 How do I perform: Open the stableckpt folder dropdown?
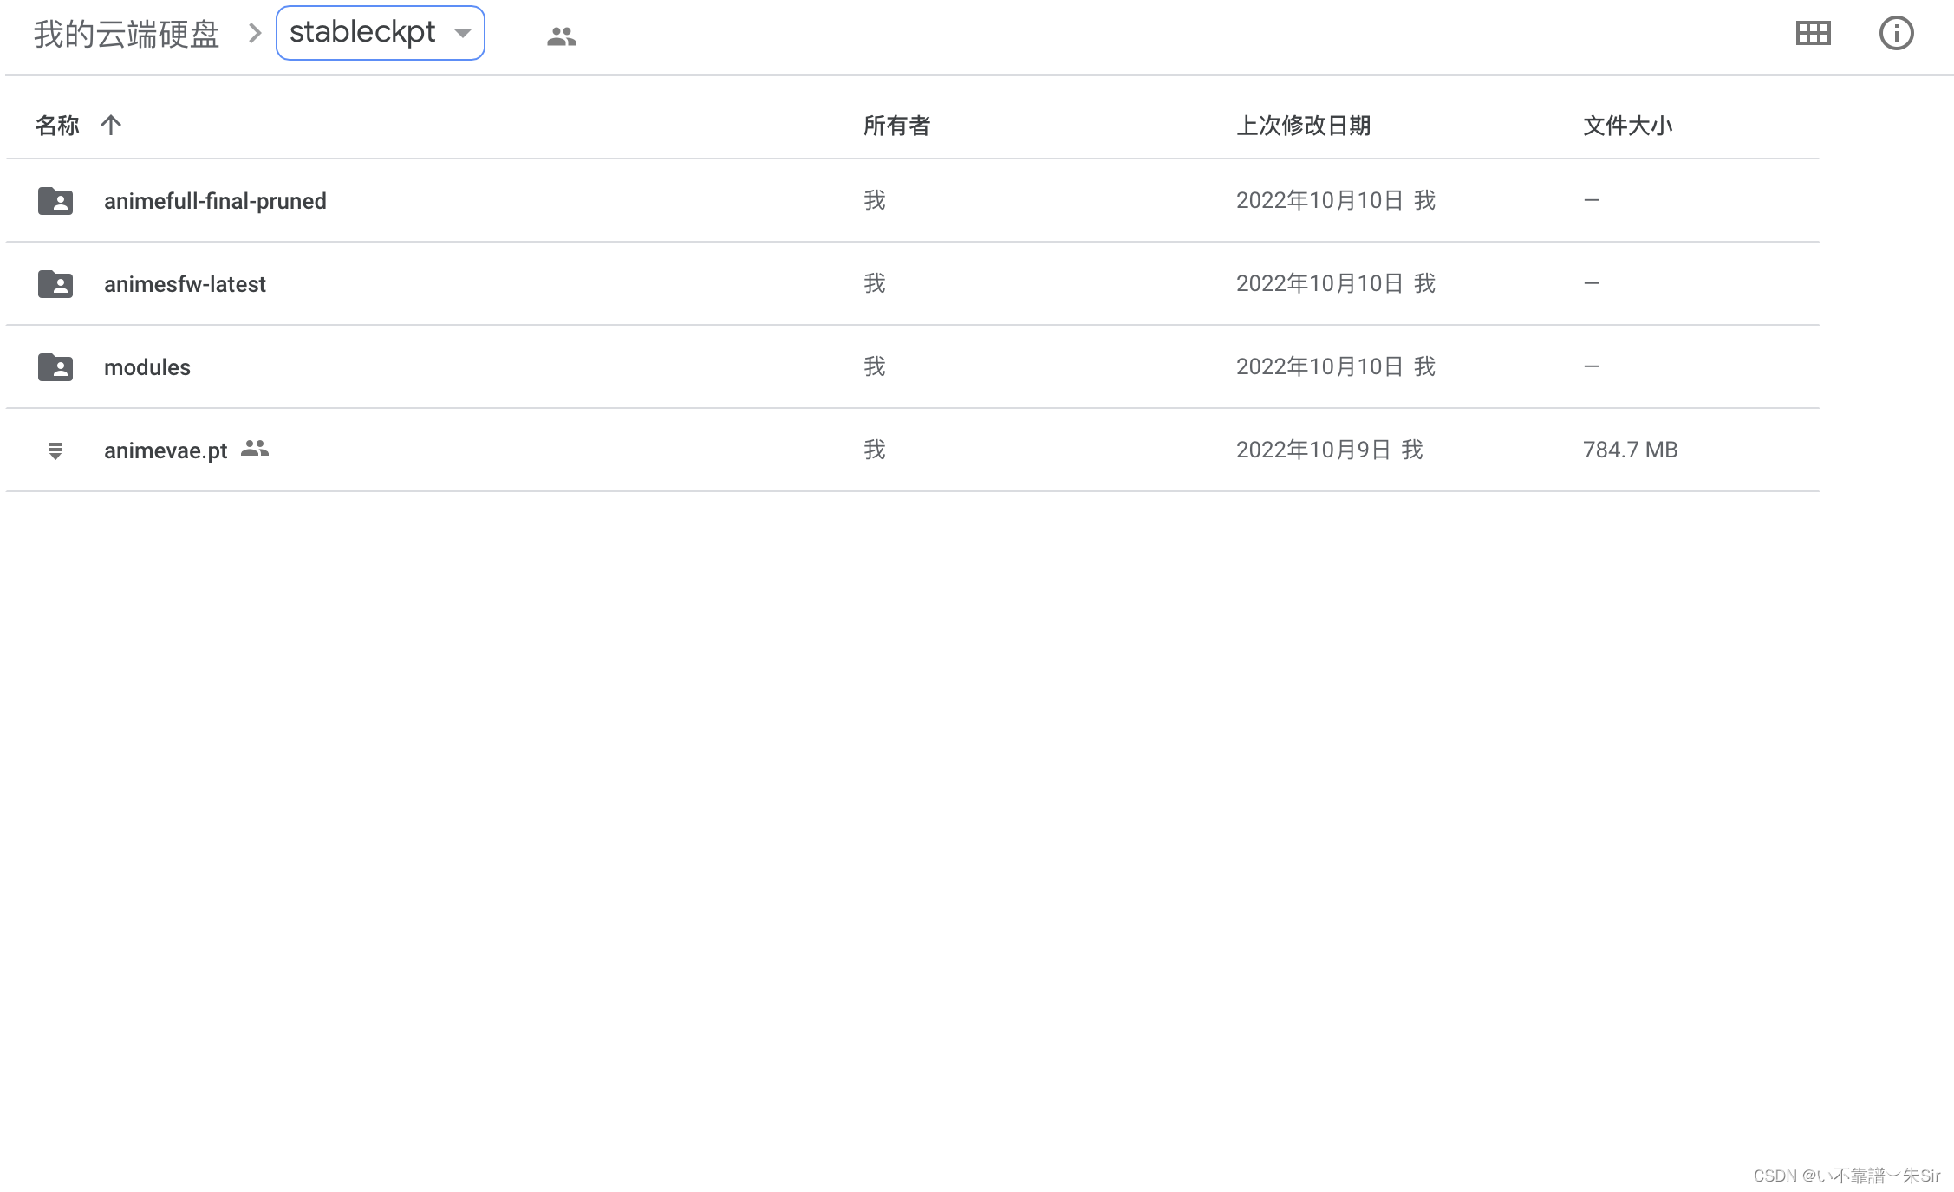362,33
